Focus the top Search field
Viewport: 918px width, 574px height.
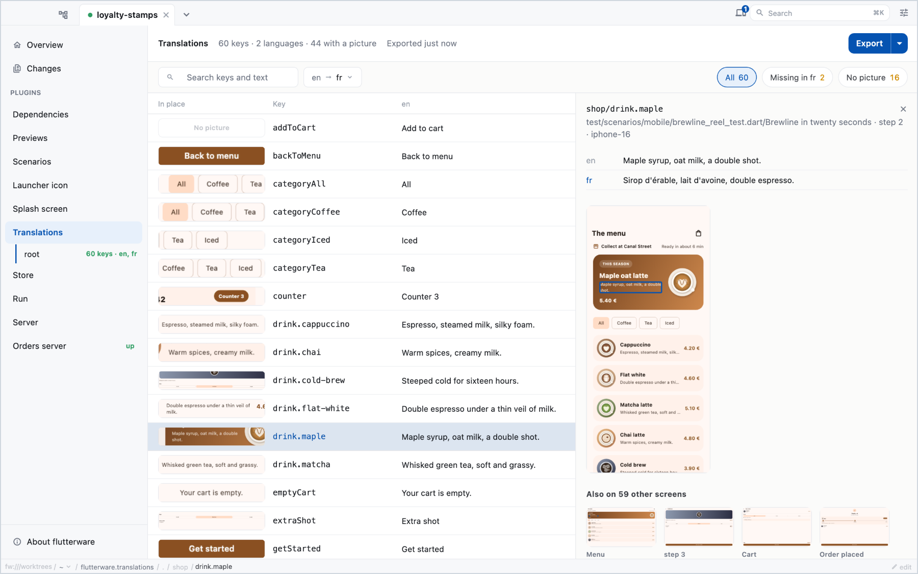pos(820,13)
